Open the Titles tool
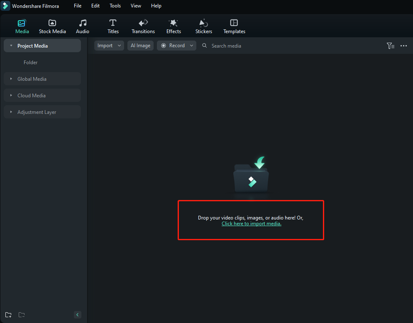The width and height of the screenshot is (413, 323). [113, 23]
